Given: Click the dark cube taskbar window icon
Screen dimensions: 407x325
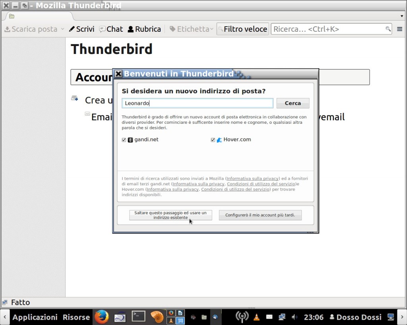Looking at the screenshot, I should [193, 317].
